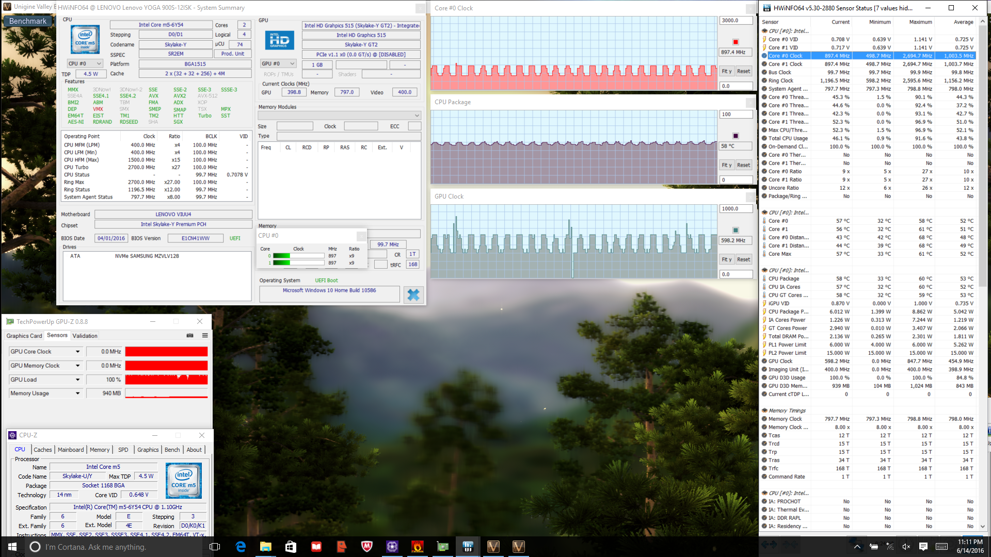Image resolution: width=991 pixels, height=557 pixels.
Task: Open the Action Center notification icon
Action: pyautogui.click(x=923, y=547)
